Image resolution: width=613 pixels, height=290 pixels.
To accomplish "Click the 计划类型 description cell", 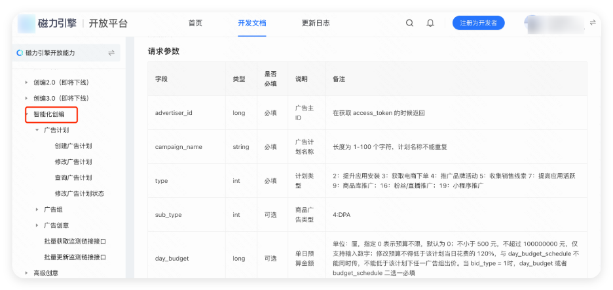I will 306,181.
